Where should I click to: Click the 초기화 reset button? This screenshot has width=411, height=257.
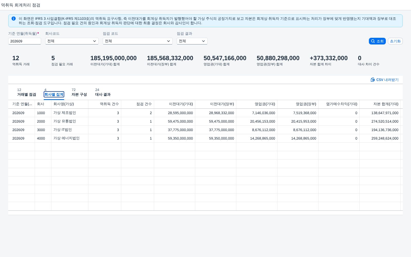(x=395, y=41)
